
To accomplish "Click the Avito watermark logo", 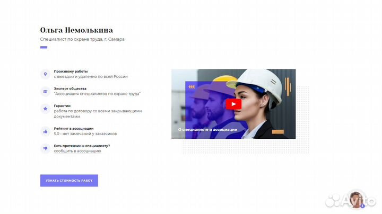I will (x=350, y=201).
